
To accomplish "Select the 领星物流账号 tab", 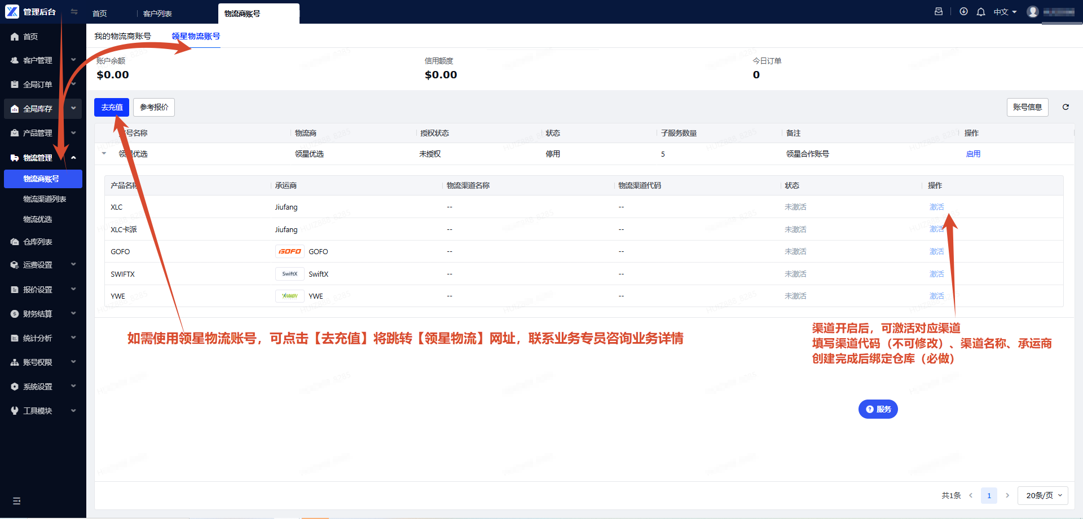I will [x=196, y=36].
